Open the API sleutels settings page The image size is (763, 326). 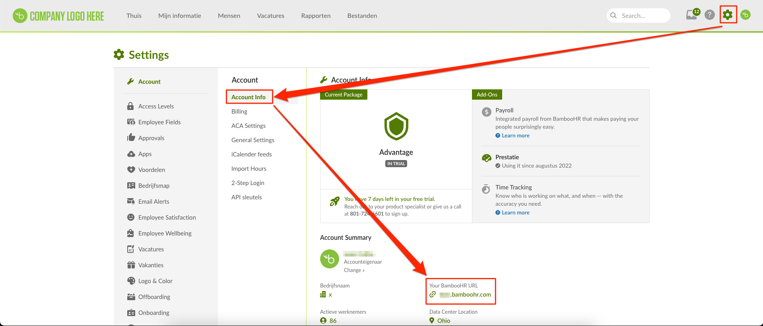(247, 197)
